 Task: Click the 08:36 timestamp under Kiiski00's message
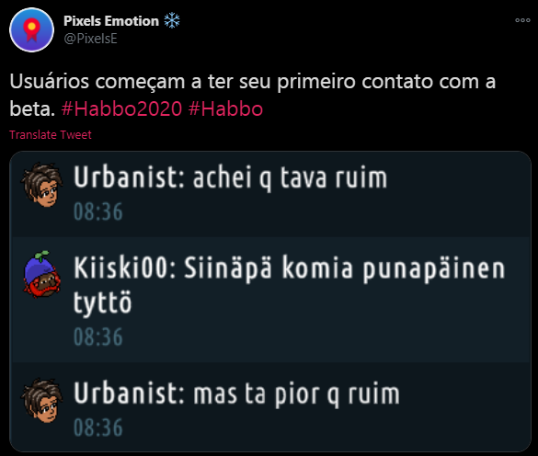click(97, 336)
